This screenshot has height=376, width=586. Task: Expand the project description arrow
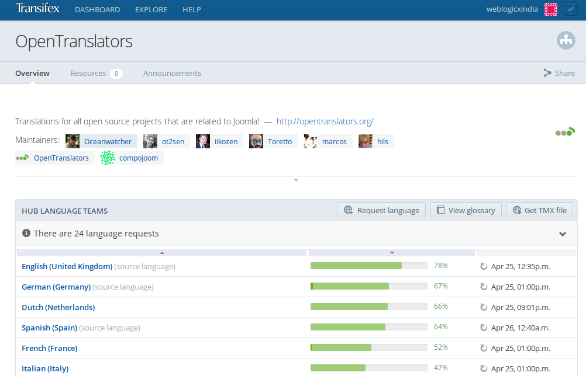(296, 180)
